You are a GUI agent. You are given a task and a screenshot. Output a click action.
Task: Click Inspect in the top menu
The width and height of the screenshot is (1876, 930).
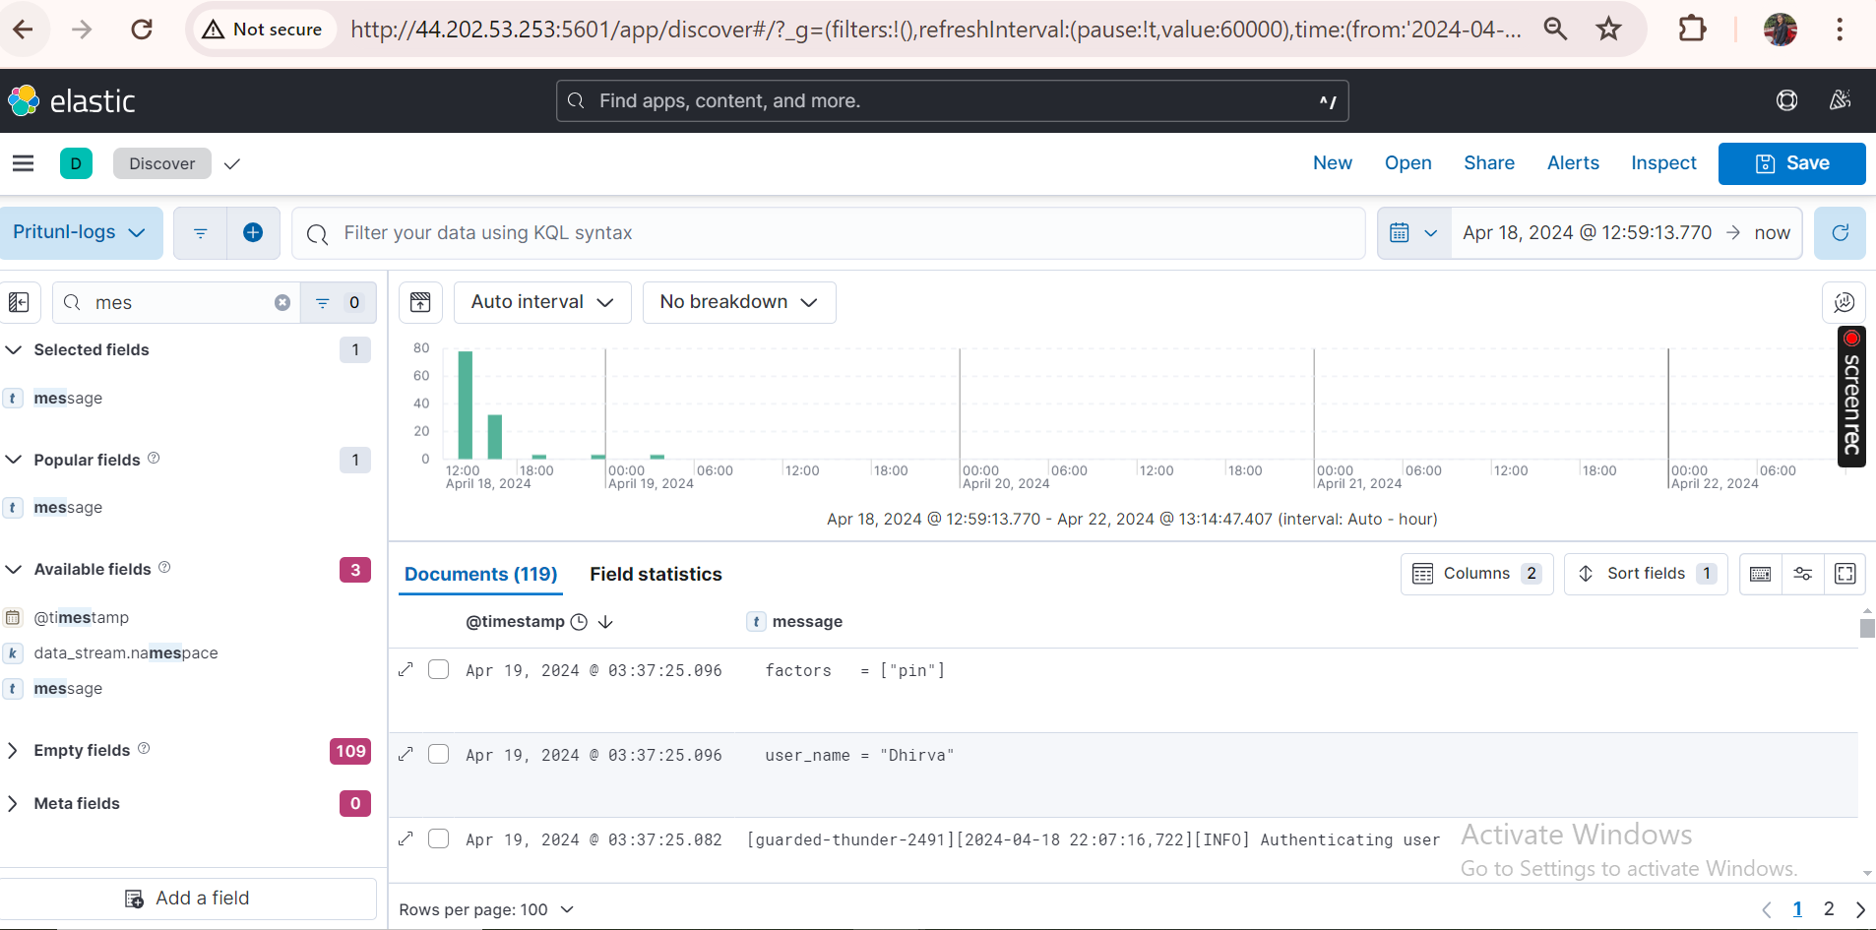[1663, 163]
